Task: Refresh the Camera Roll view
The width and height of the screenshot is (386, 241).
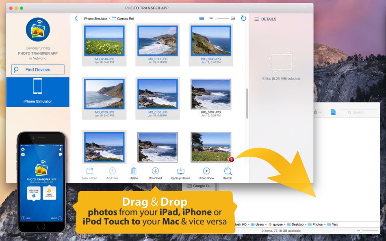Action: [x=243, y=18]
